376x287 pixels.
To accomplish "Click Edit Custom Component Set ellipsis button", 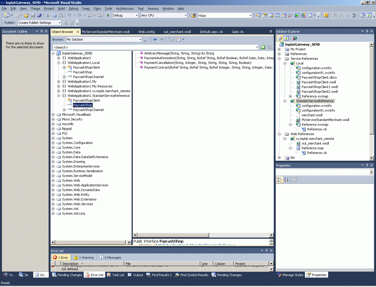I will [x=145, y=39].
